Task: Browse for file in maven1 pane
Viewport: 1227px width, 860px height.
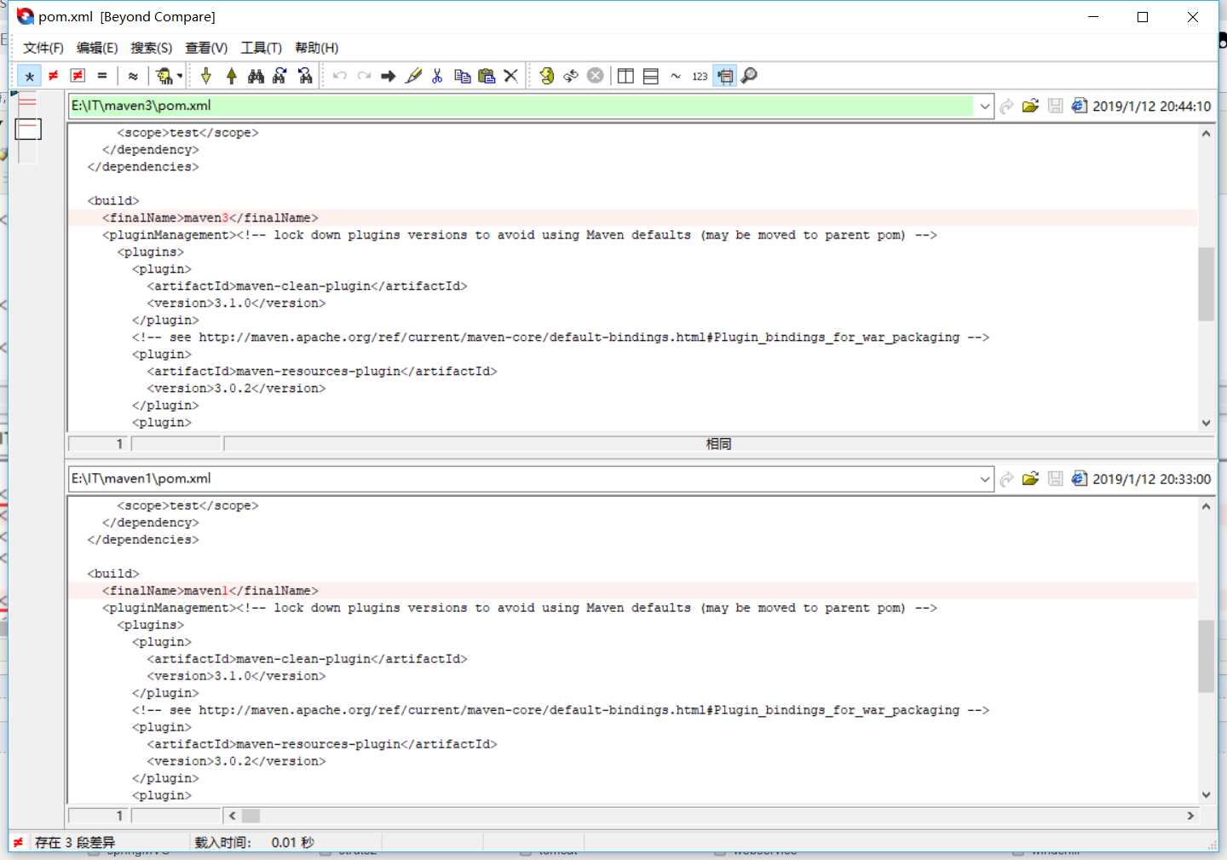Action: pos(1030,479)
